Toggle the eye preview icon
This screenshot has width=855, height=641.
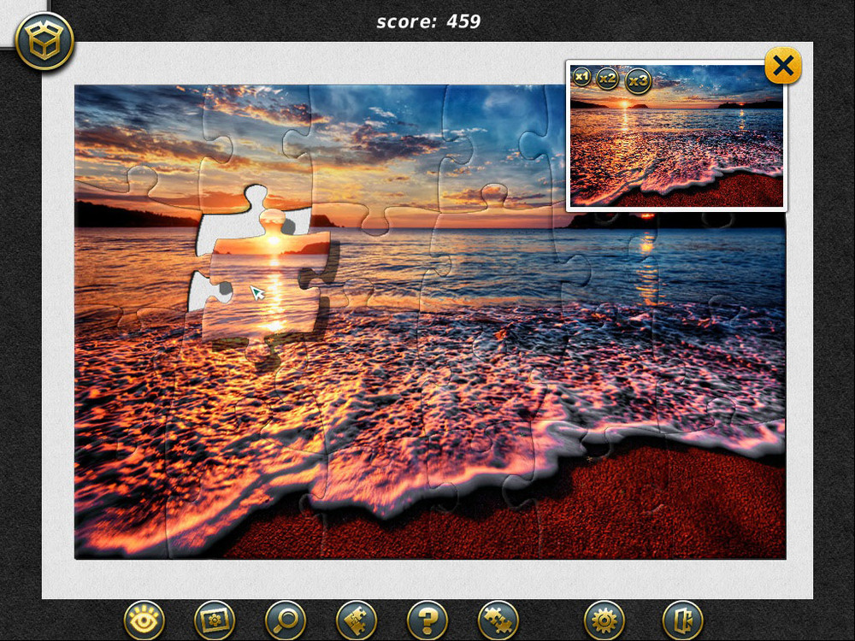(144, 620)
